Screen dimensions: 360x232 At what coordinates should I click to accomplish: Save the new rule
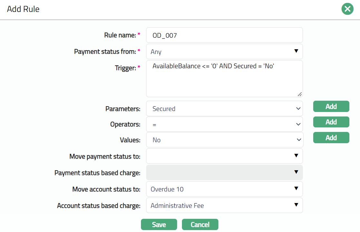point(159,225)
